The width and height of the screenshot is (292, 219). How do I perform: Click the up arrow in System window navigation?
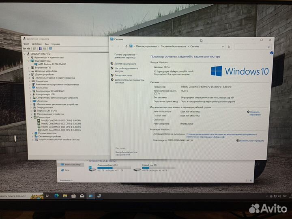pyautogui.click(x=126, y=46)
